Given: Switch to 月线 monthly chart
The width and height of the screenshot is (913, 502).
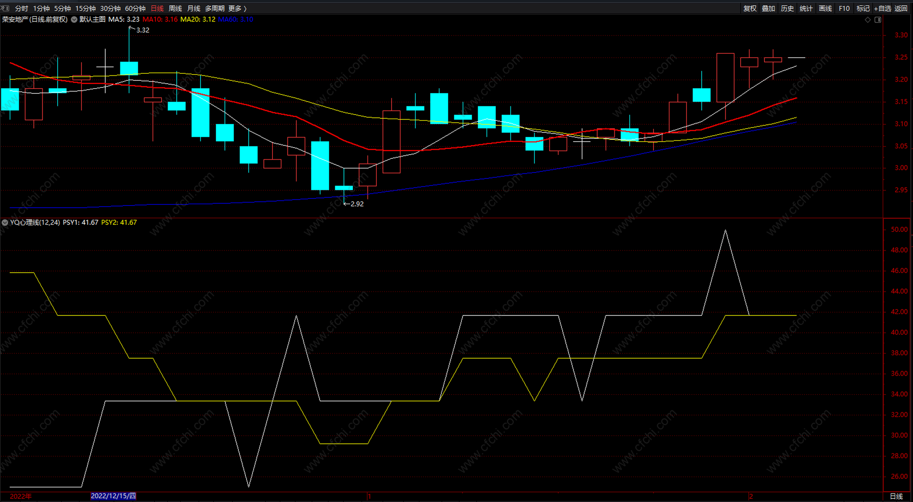Looking at the screenshot, I should click(x=194, y=8).
